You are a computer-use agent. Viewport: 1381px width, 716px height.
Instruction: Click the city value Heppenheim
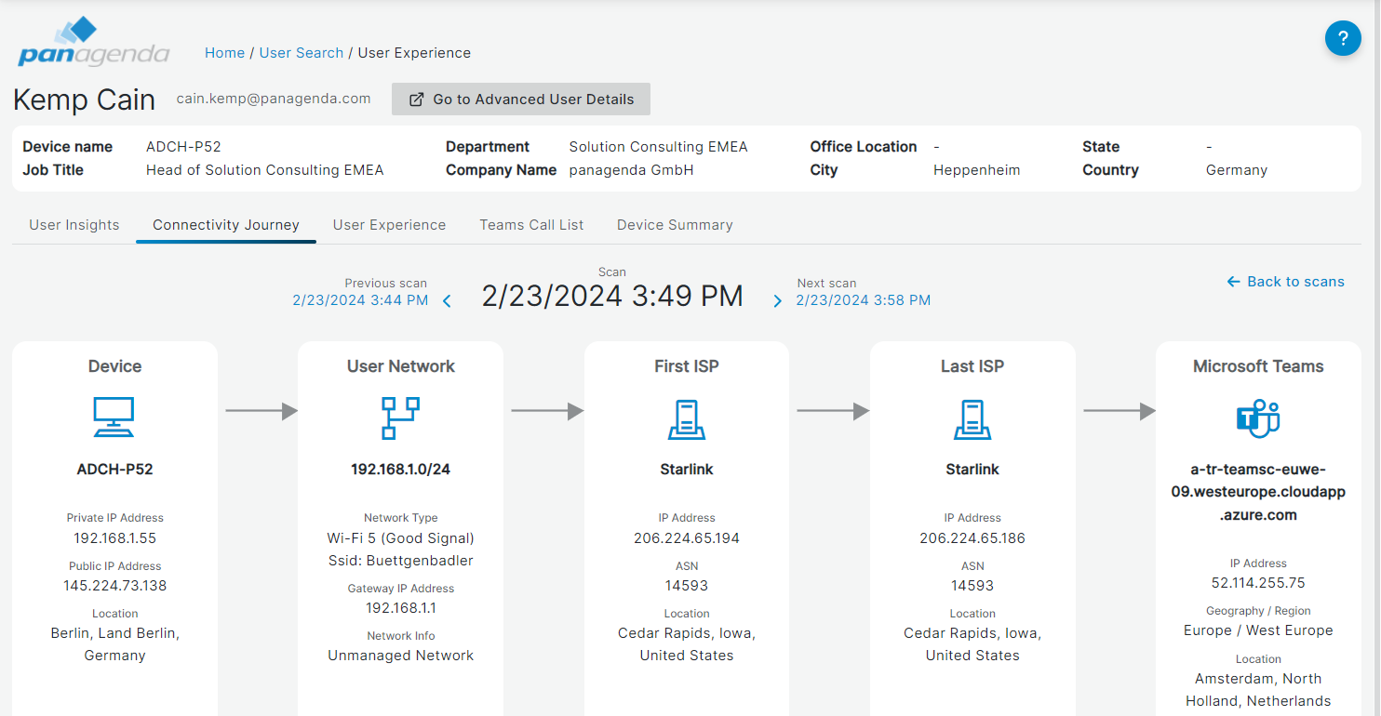click(977, 170)
